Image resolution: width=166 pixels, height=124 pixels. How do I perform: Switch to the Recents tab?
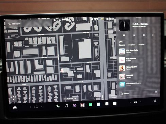(x=122, y=45)
